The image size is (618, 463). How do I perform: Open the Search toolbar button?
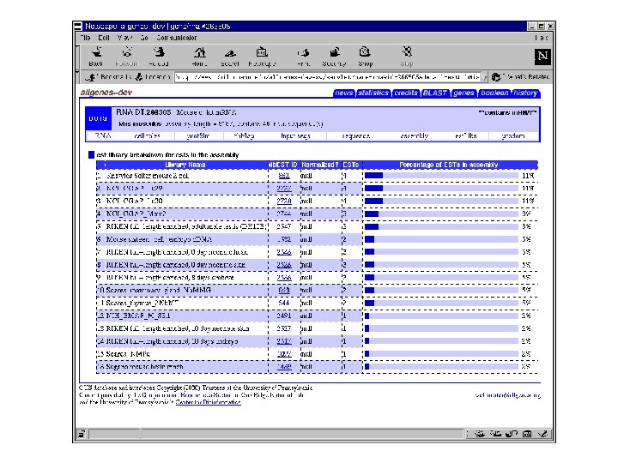coord(230,57)
